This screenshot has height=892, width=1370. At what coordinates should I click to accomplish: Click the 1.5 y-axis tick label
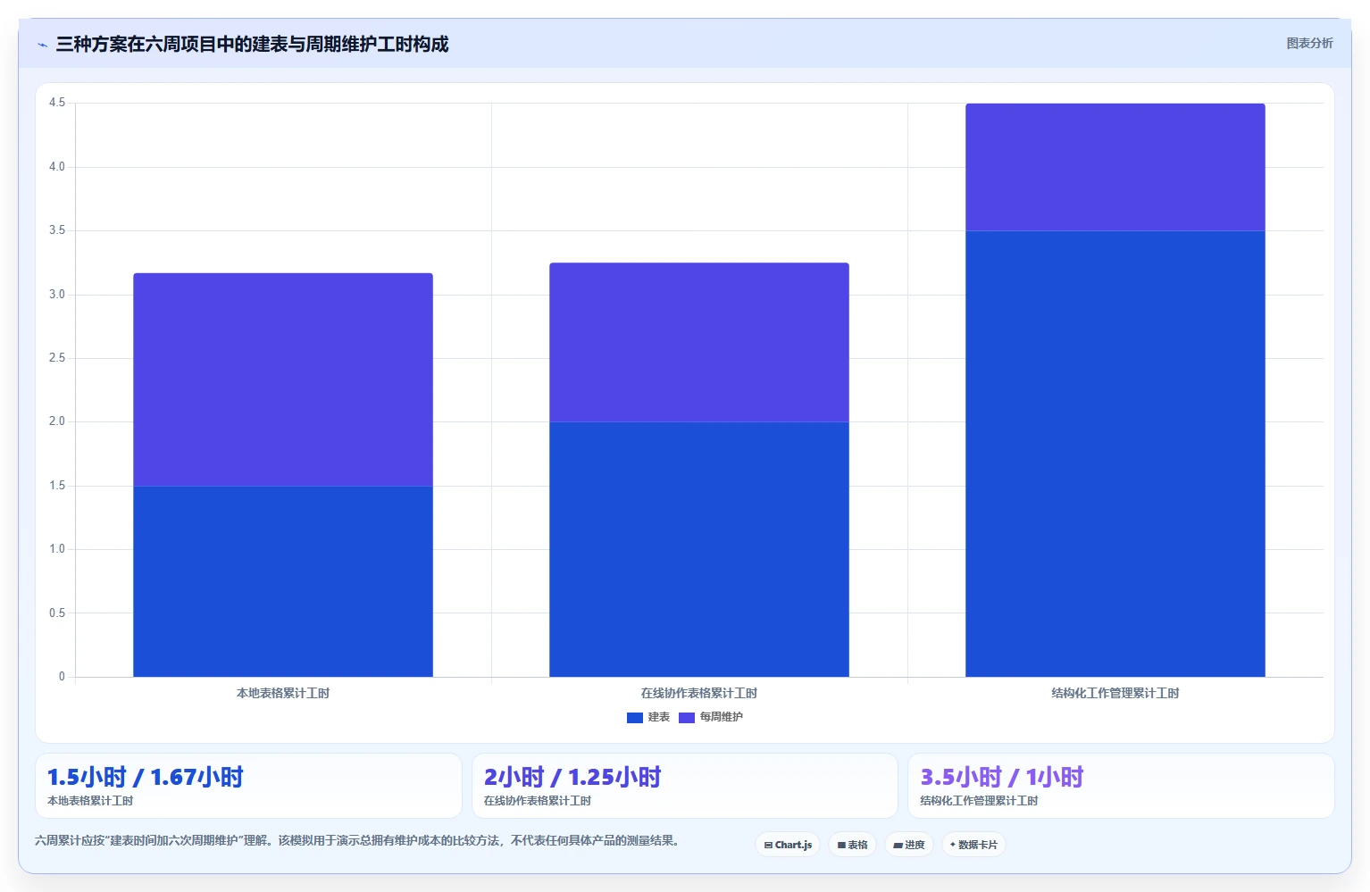point(57,486)
